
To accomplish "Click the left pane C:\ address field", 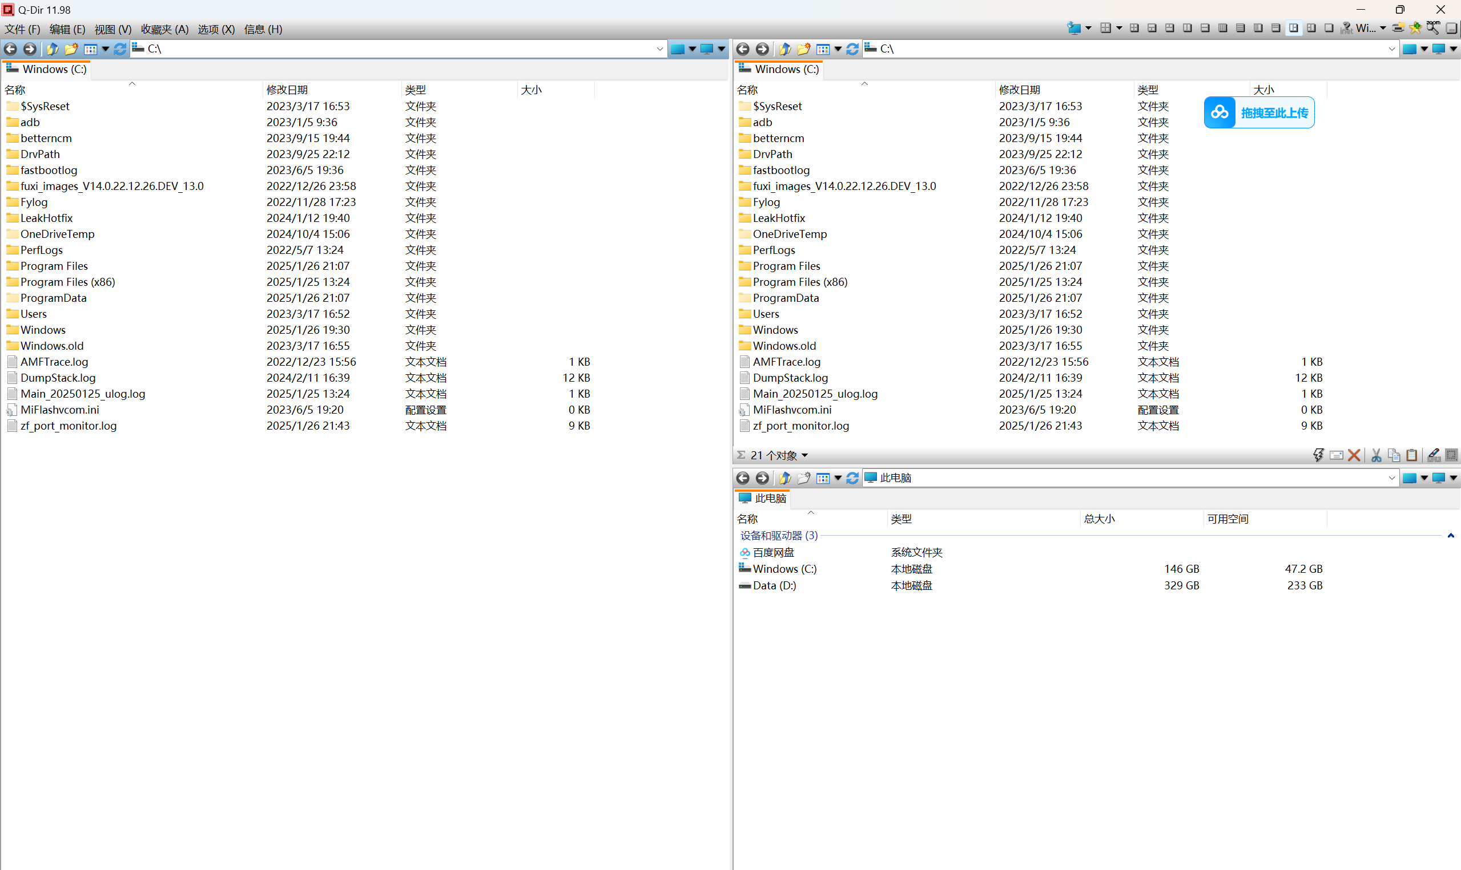I will tap(399, 49).
